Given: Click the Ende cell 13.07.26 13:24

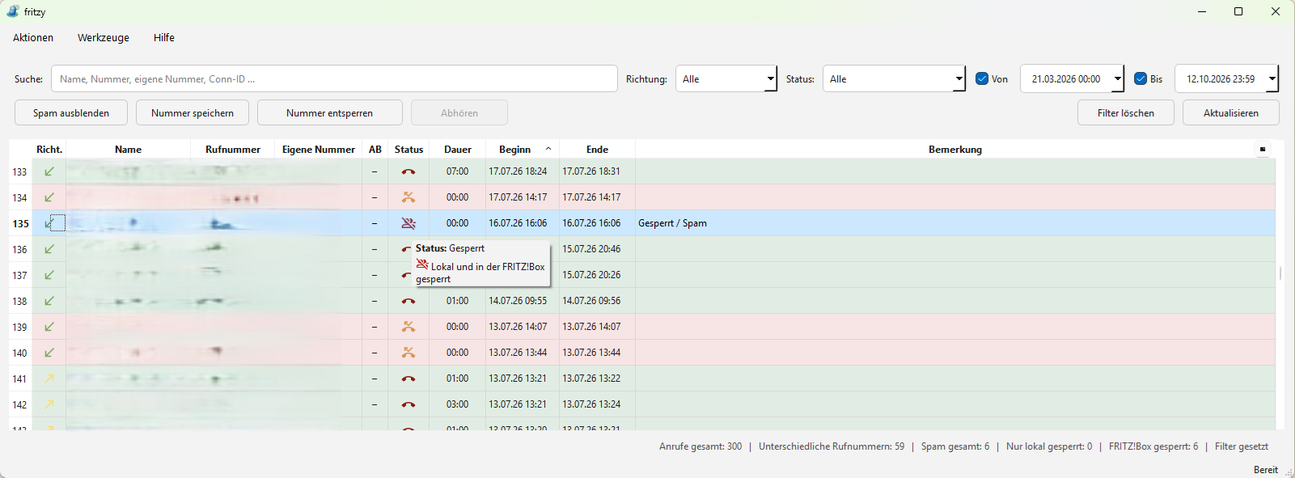Looking at the screenshot, I should [x=597, y=404].
